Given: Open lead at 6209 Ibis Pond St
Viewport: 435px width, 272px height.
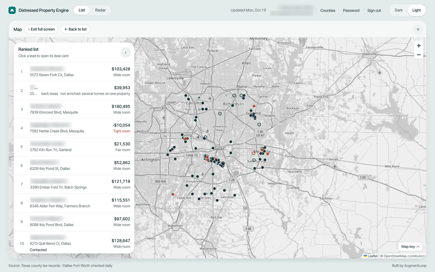Looking at the screenshot, I should click(74, 166).
